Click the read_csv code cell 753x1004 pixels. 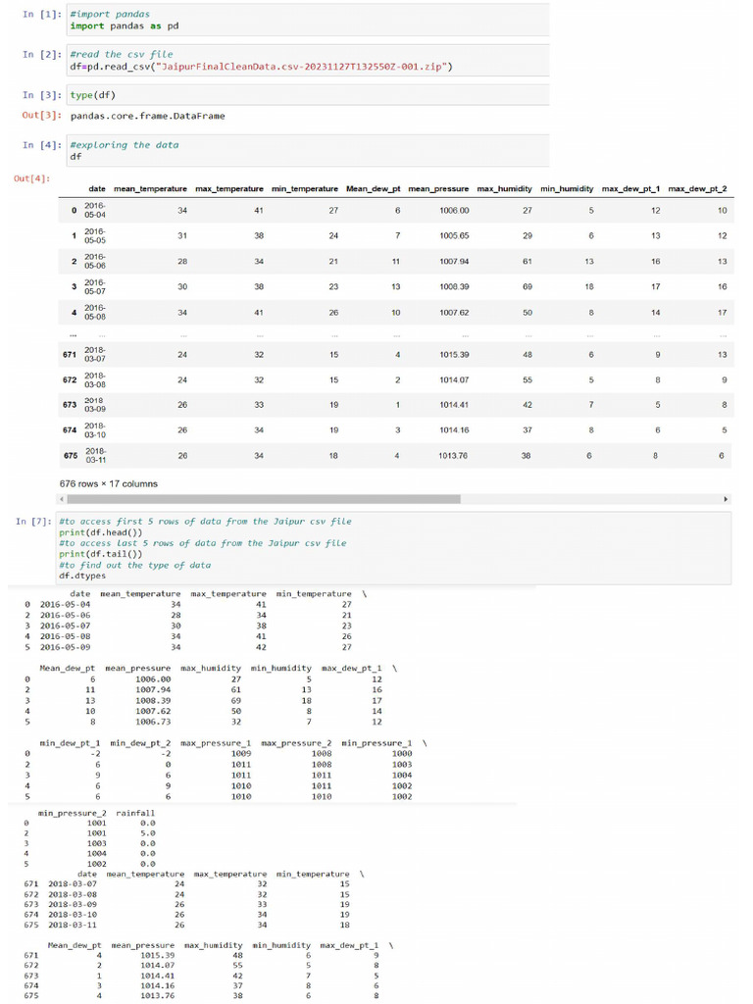point(308,60)
